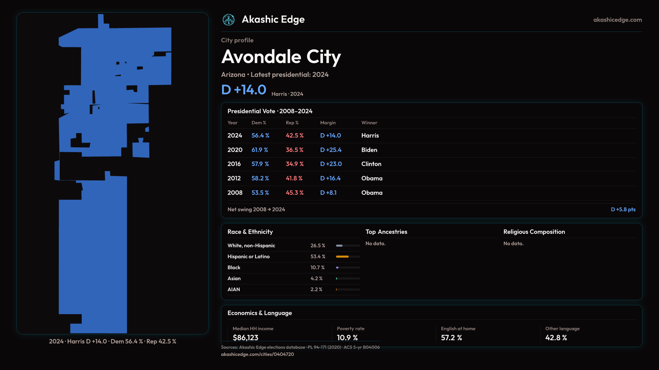Click the D +14.0 headline margin
This screenshot has height=370, width=659.
[x=244, y=90]
